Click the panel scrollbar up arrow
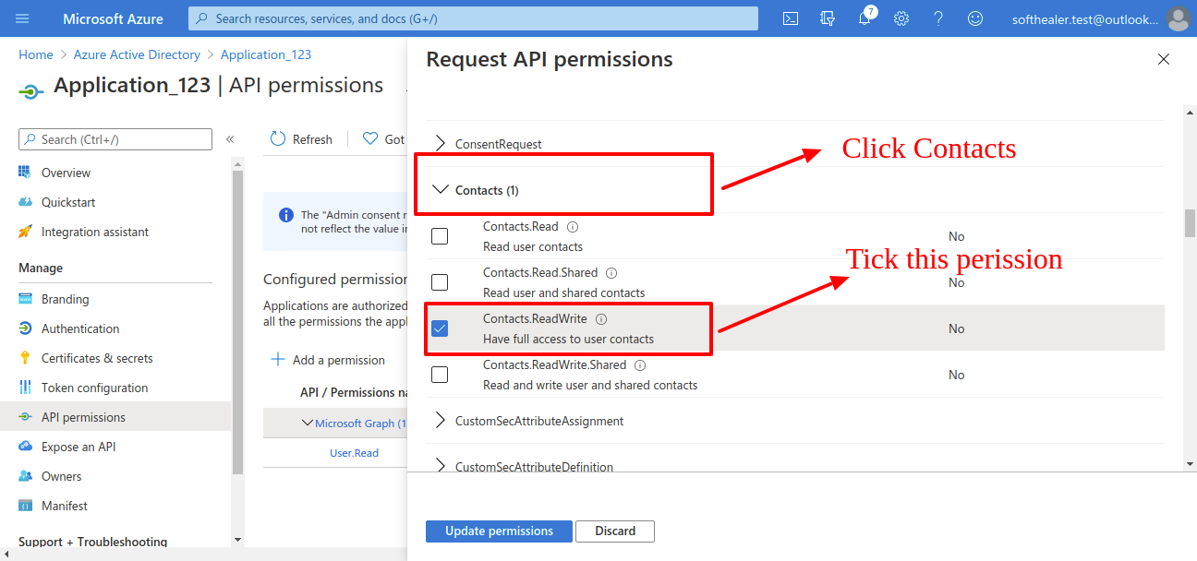Image resolution: width=1197 pixels, height=561 pixels. [1190, 113]
